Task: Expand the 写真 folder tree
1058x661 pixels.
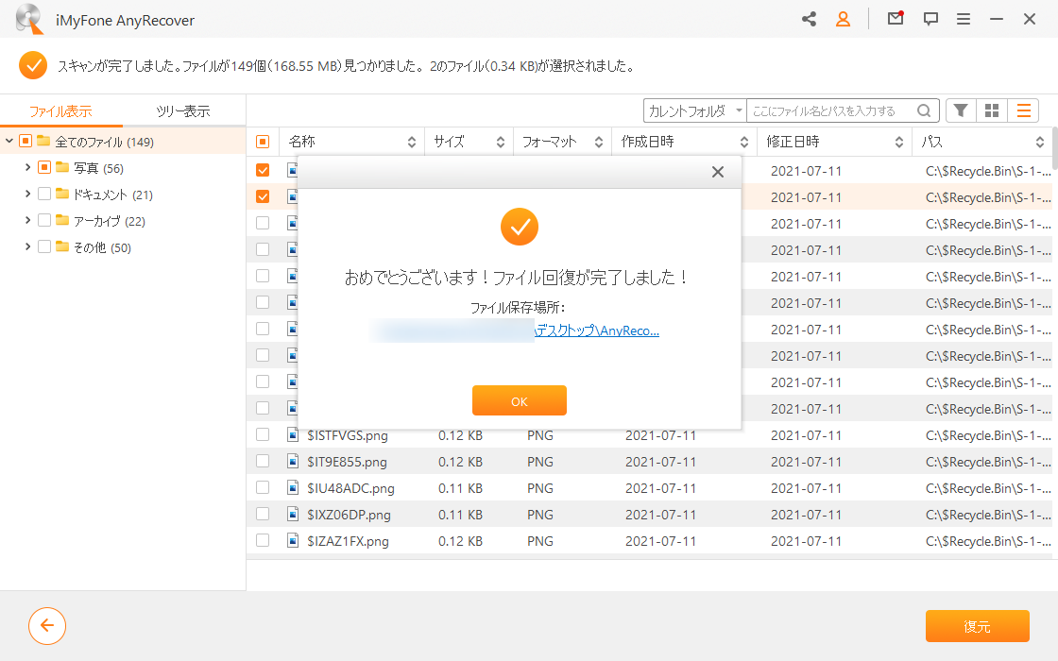Action: pyautogui.click(x=27, y=167)
